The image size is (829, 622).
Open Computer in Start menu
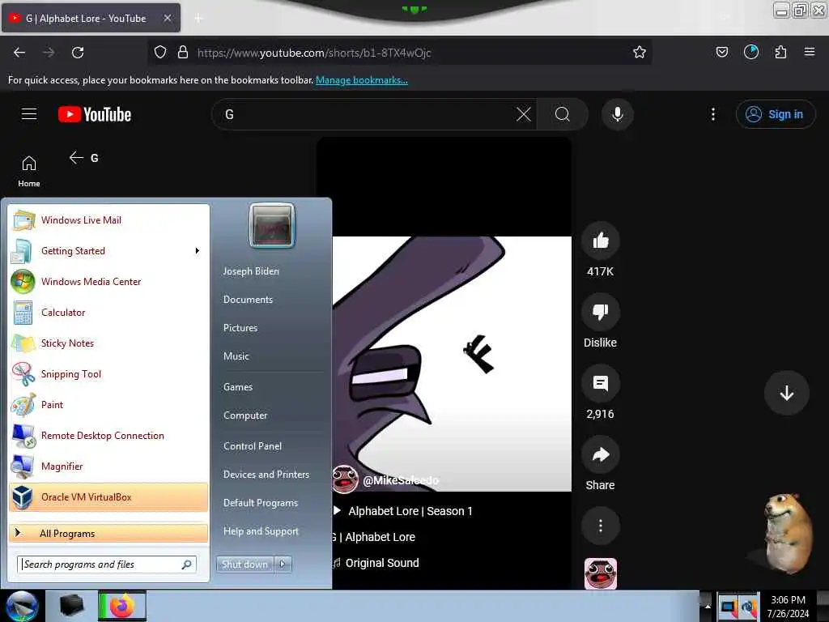tap(245, 415)
